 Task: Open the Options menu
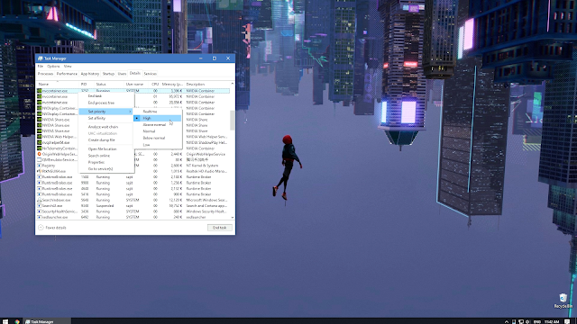[53, 67]
